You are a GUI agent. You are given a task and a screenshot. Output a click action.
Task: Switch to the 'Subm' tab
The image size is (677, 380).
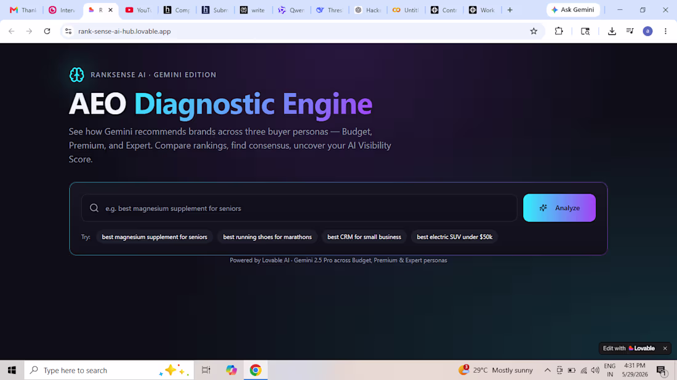[x=215, y=10]
